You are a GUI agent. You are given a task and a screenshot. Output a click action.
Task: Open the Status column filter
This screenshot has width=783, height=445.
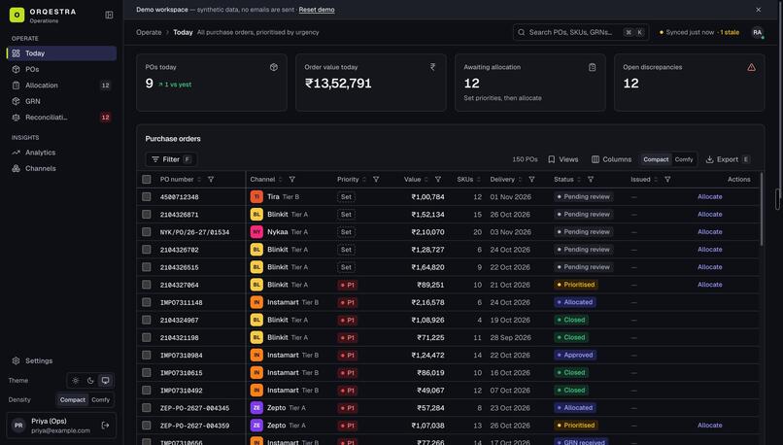point(591,180)
